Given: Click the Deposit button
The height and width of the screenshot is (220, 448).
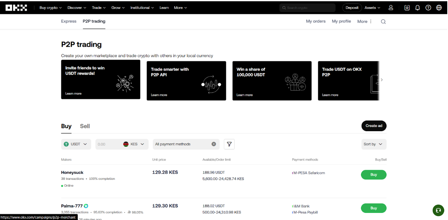Looking at the screenshot, I should click(x=352, y=7).
